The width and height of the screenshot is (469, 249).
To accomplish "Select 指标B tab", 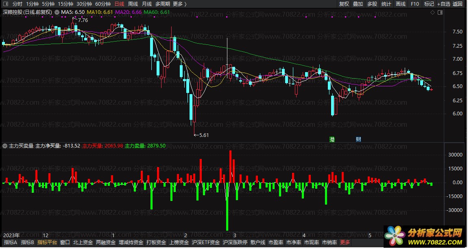I will [x=28, y=242].
